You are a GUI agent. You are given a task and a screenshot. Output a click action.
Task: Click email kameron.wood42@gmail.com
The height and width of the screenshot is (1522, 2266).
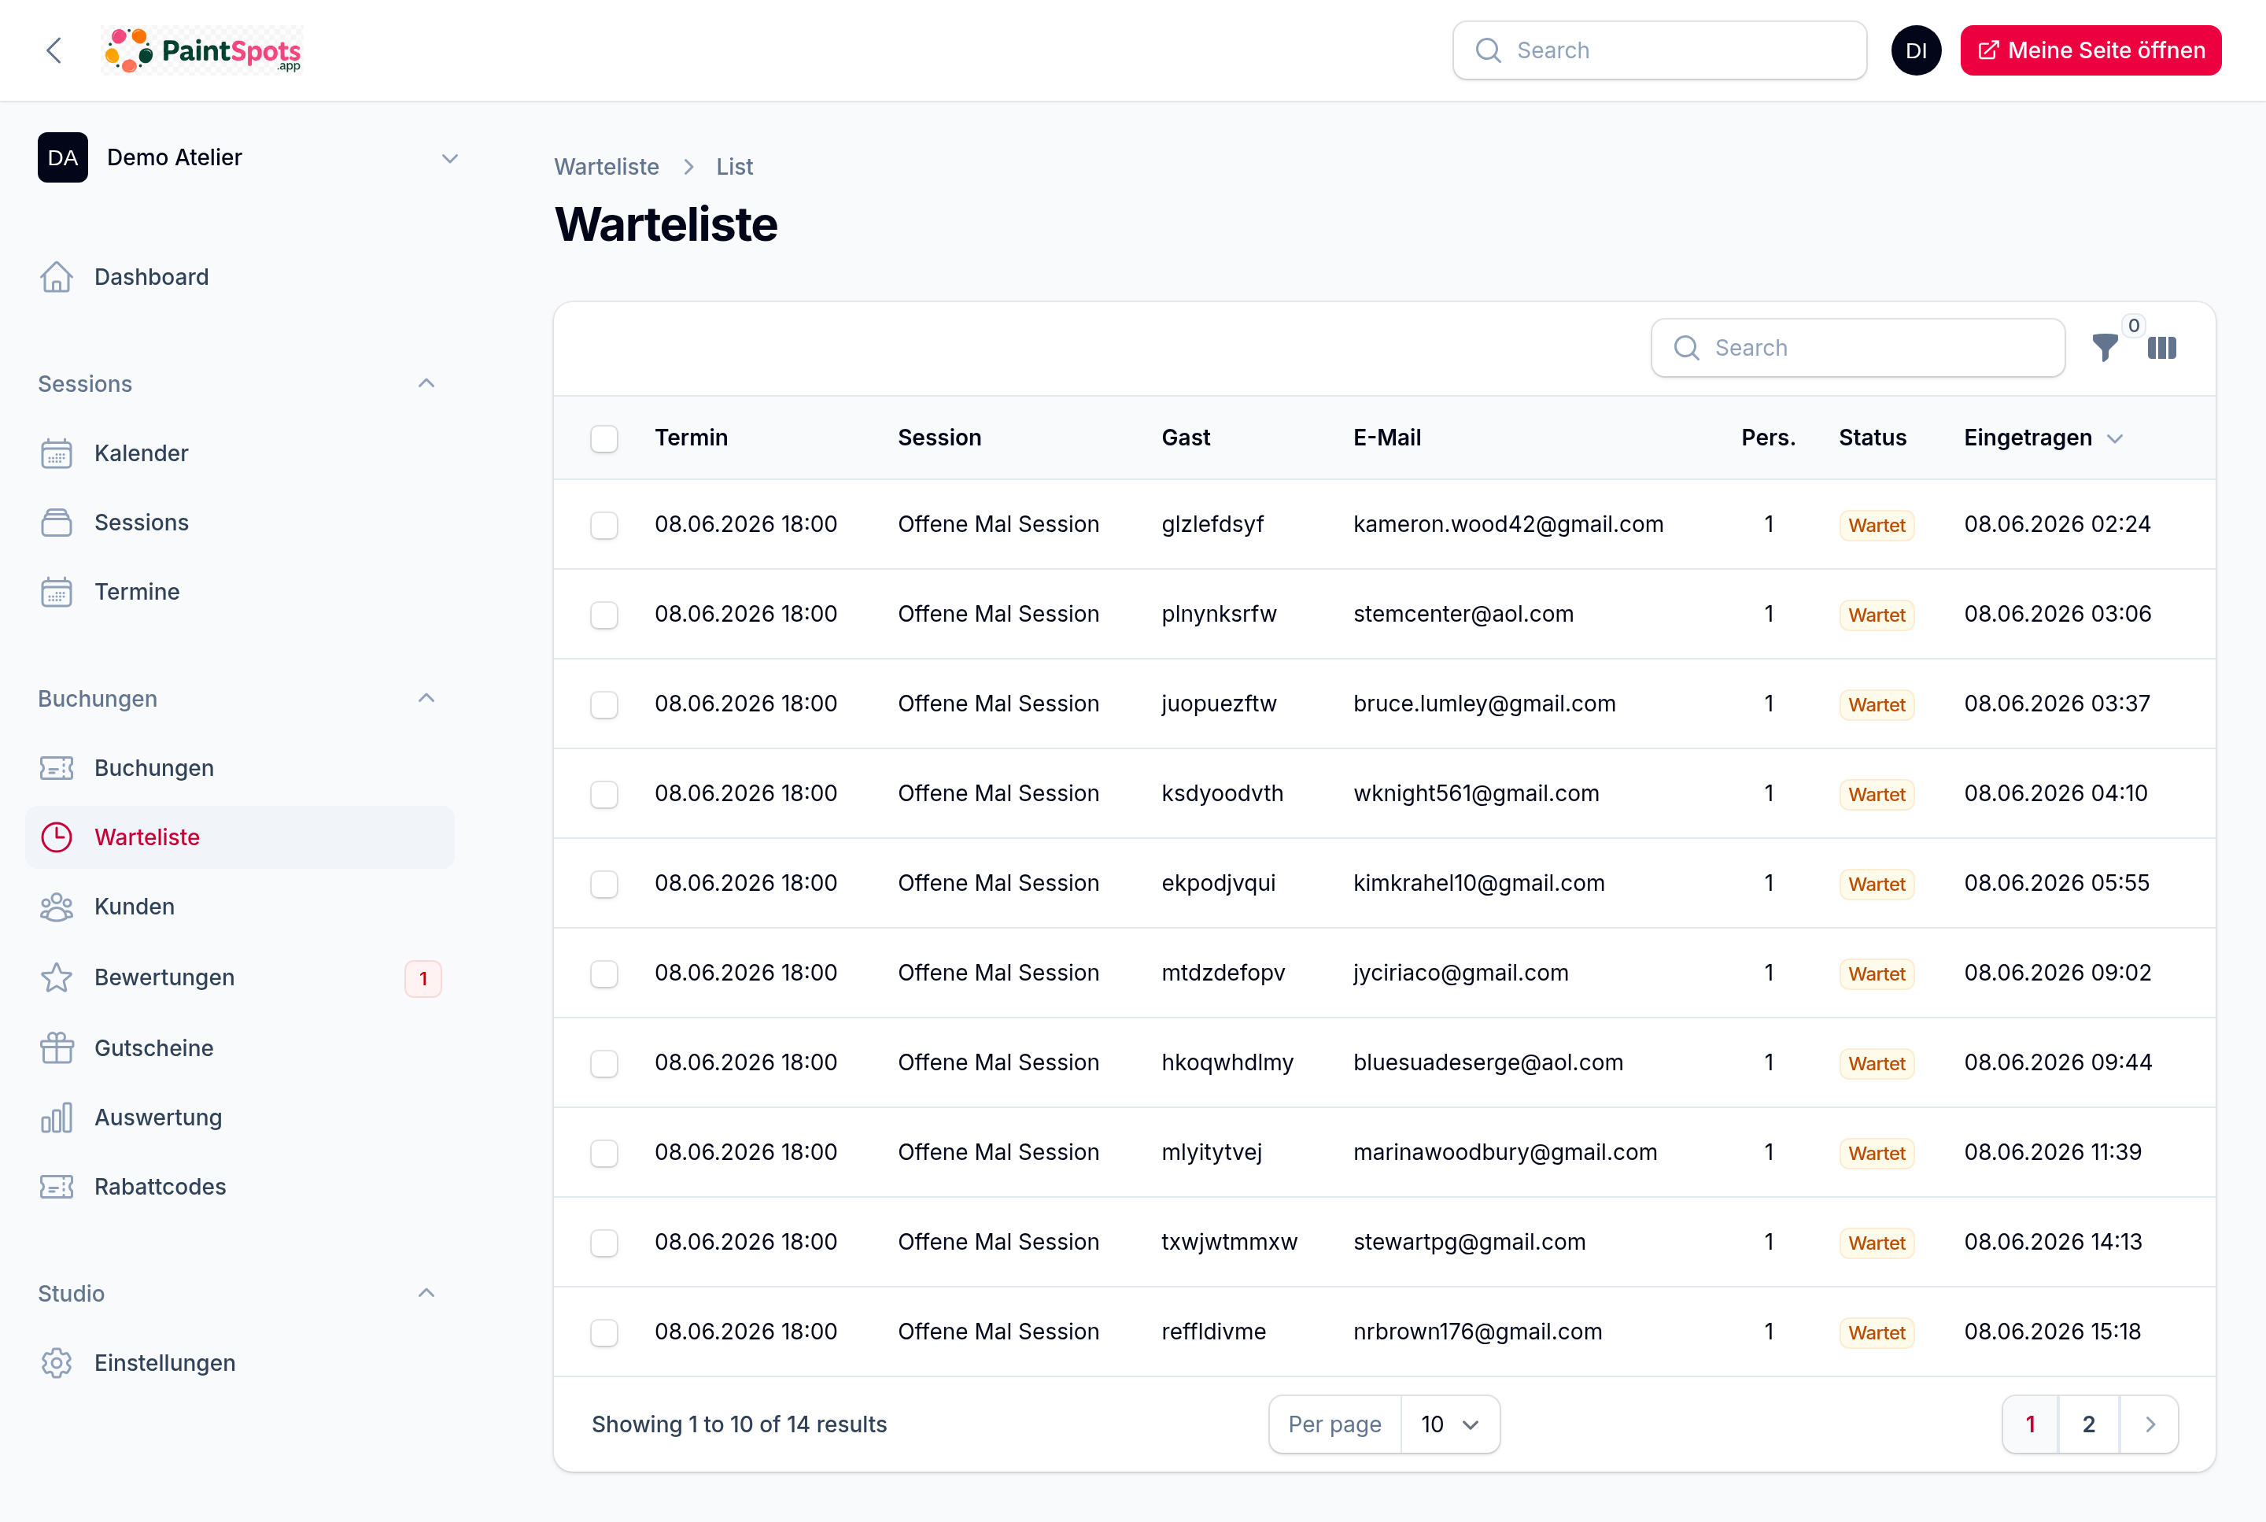click(1508, 524)
